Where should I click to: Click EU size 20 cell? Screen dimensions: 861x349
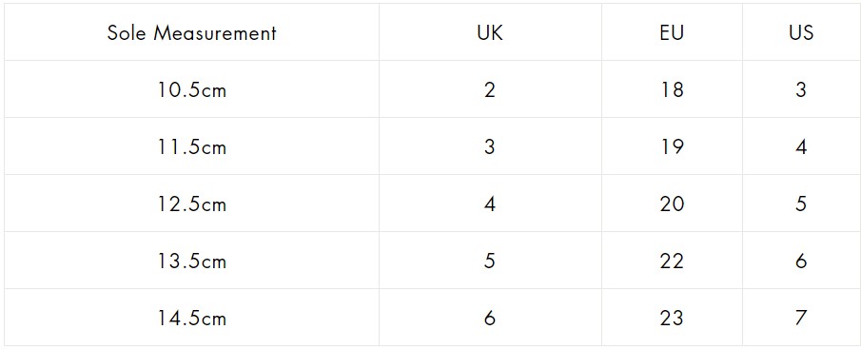click(672, 204)
